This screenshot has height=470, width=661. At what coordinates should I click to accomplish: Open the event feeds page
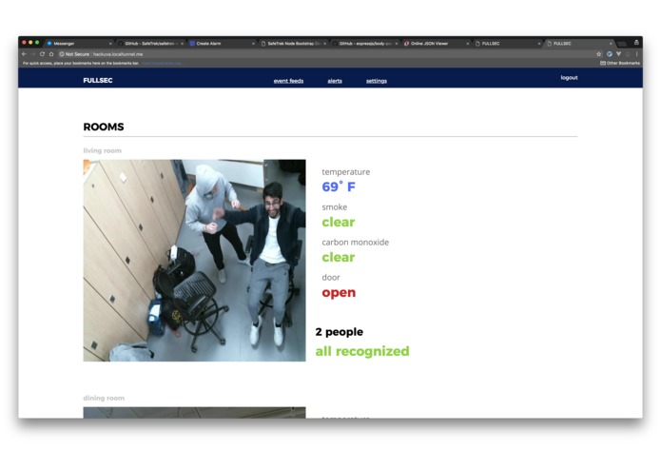(288, 81)
